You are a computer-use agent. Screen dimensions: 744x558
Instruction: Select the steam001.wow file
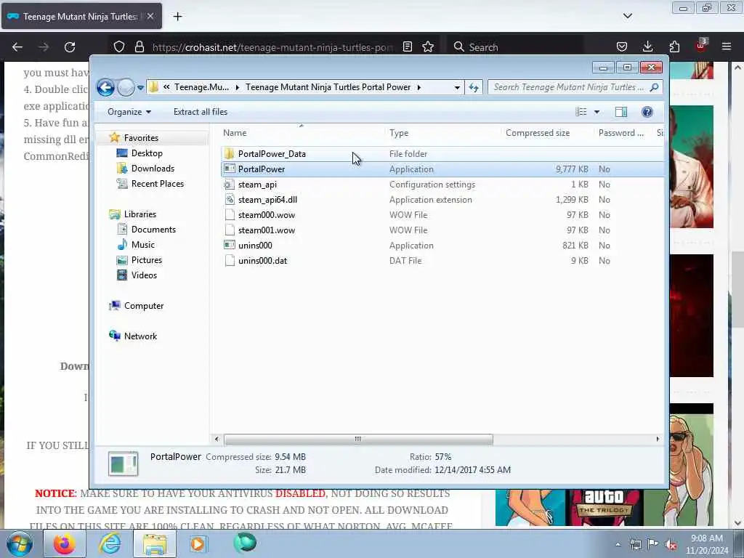pos(266,230)
